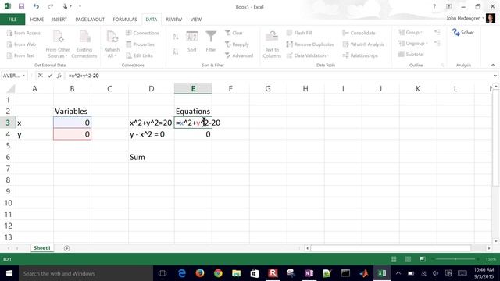The width and height of the screenshot is (500, 281).
Task: Open the Data Validation dropdown
Action: coord(308,55)
